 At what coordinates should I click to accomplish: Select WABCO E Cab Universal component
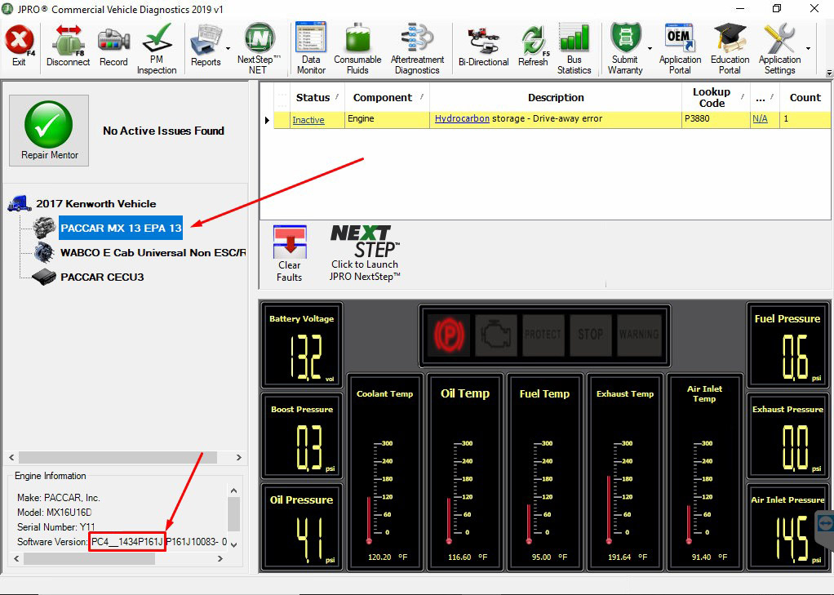point(153,253)
